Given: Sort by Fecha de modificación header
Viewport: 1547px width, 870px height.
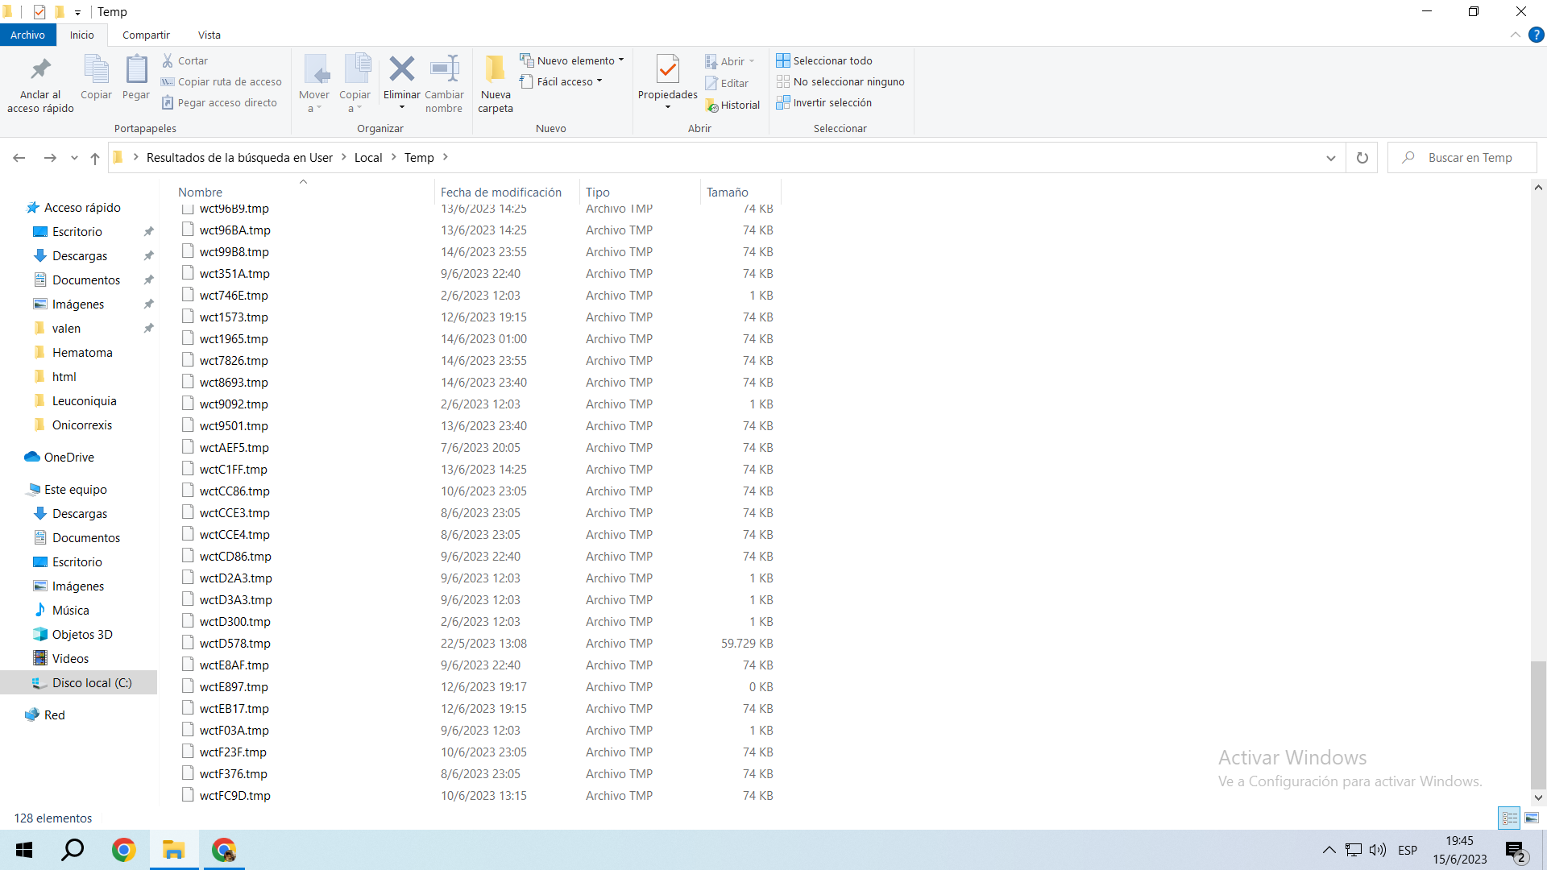Looking at the screenshot, I should point(508,192).
